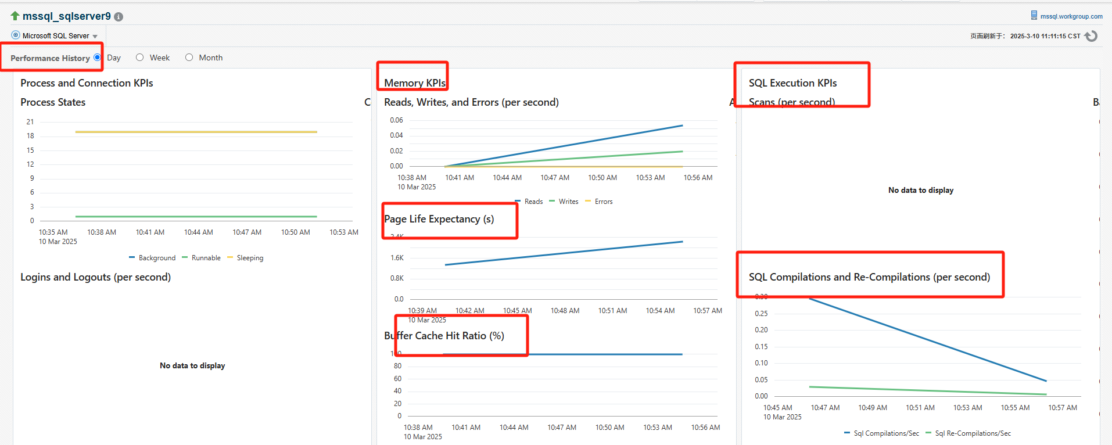Click the Sql Compilations/Sec legend marker
Screen dimensions: 1112x445
847,433
